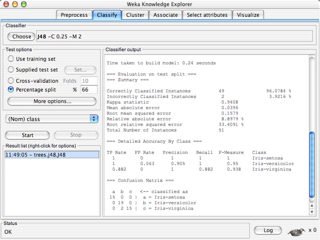Screen dimensions: 320x240
Task: Click the output scroll up arrow
Action: 312,206
